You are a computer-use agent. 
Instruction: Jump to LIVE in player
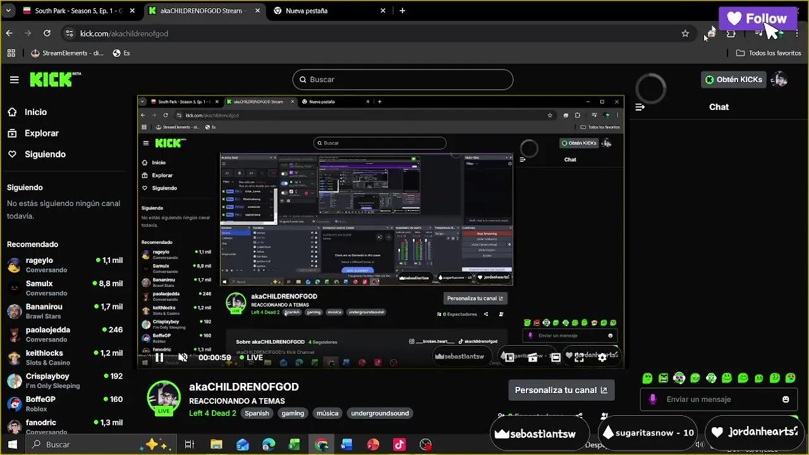click(251, 358)
